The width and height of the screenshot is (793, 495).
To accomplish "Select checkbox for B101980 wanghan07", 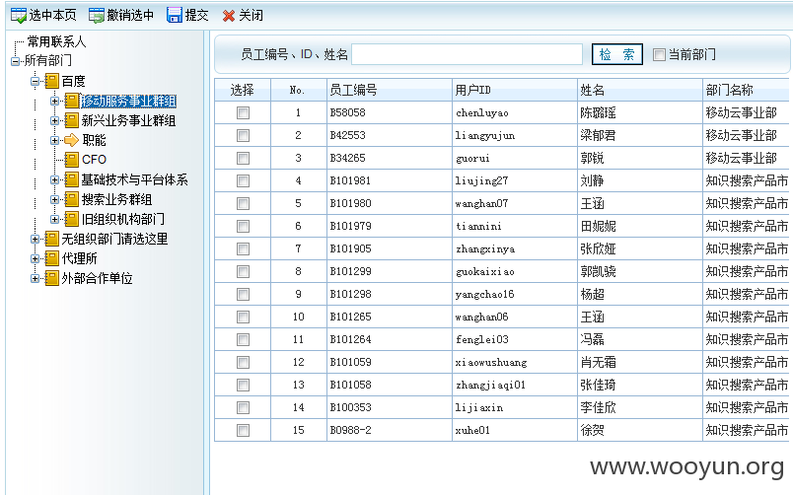I will tap(244, 203).
